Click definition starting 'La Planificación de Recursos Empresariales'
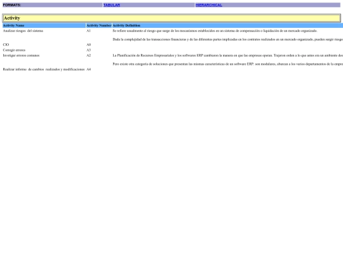 pos(228,55)
